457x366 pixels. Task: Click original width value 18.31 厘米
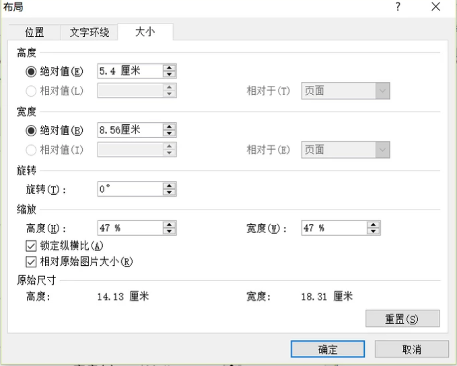pos(327,297)
